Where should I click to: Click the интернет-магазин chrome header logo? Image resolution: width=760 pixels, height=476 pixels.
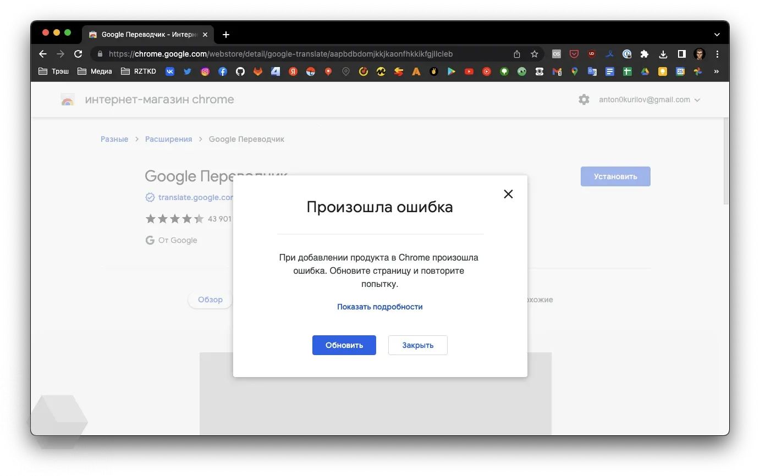click(x=147, y=99)
